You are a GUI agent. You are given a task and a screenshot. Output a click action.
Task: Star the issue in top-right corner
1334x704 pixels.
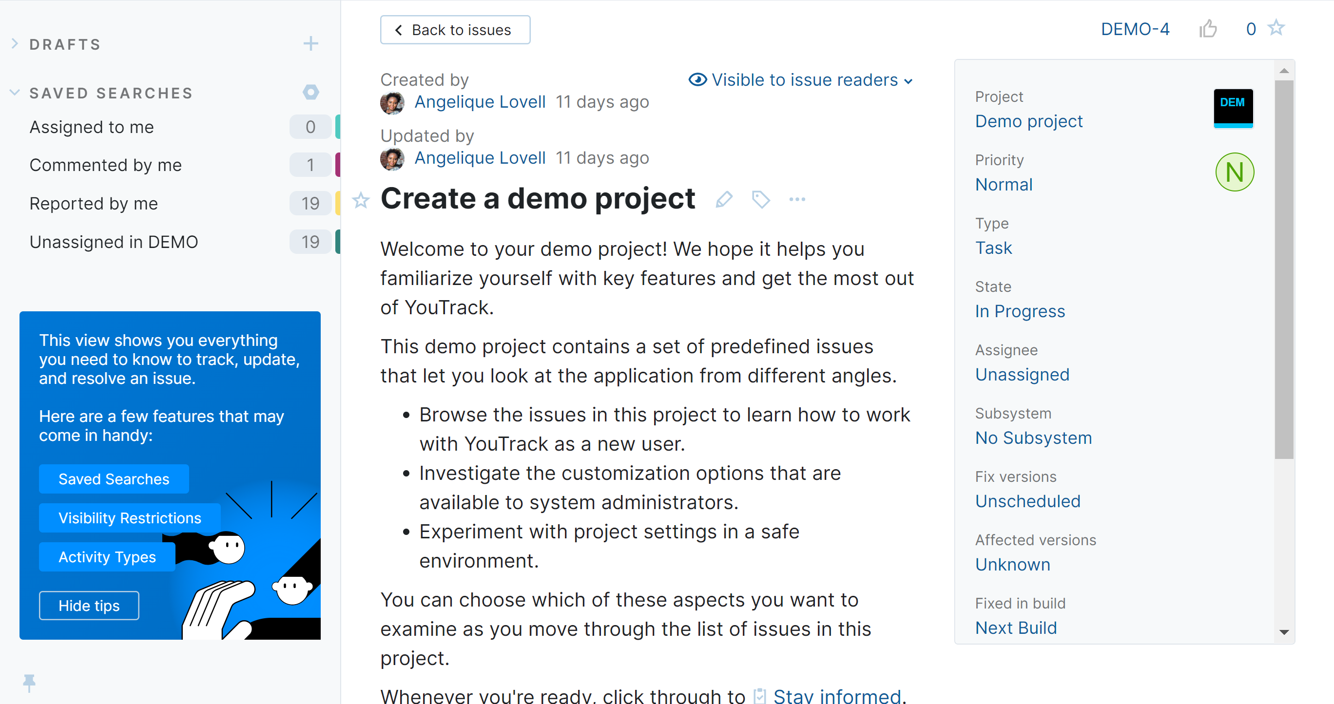pos(1276,28)
